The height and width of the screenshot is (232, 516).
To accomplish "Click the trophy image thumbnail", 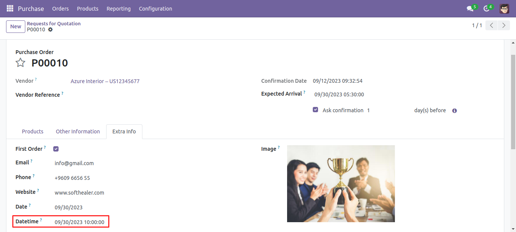I will (341, 184).
